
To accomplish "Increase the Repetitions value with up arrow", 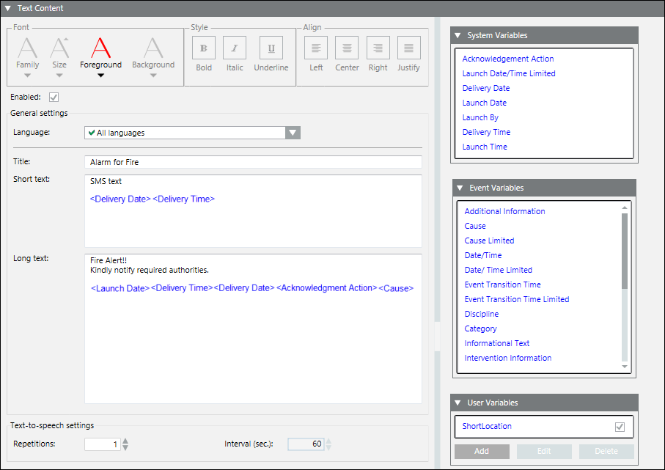I will click(x=125, y=441).
